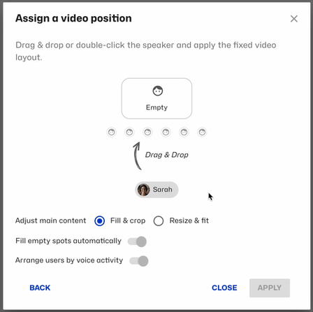Image resolution: width=313 pixels, height=312 pixels.
Task: Click the large Empty main video slot
Action: 156,98
